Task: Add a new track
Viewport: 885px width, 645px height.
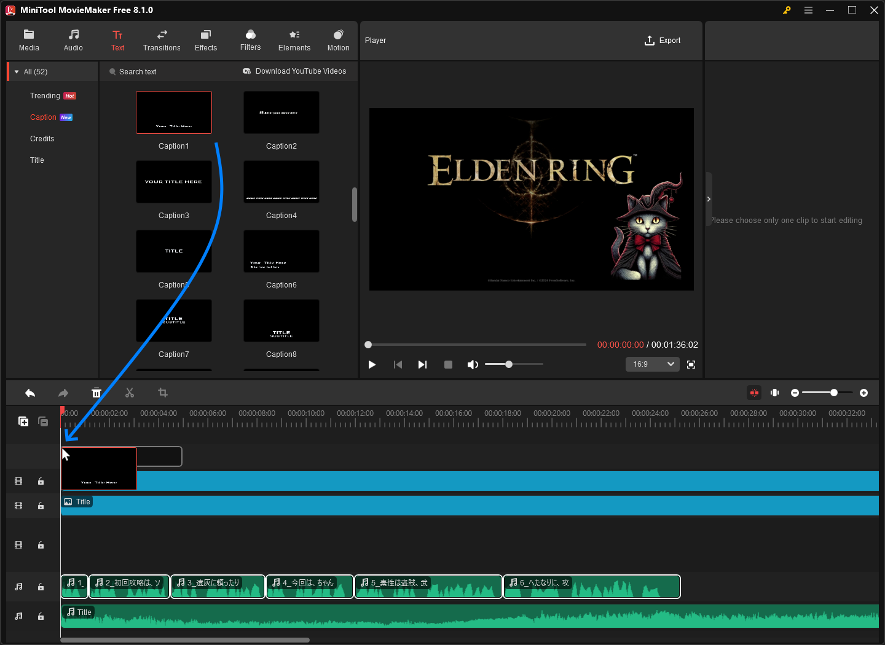Action: click(x=23, y=421)
